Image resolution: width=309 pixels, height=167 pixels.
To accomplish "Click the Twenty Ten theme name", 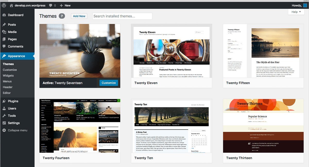I will (x=144, y=158).
